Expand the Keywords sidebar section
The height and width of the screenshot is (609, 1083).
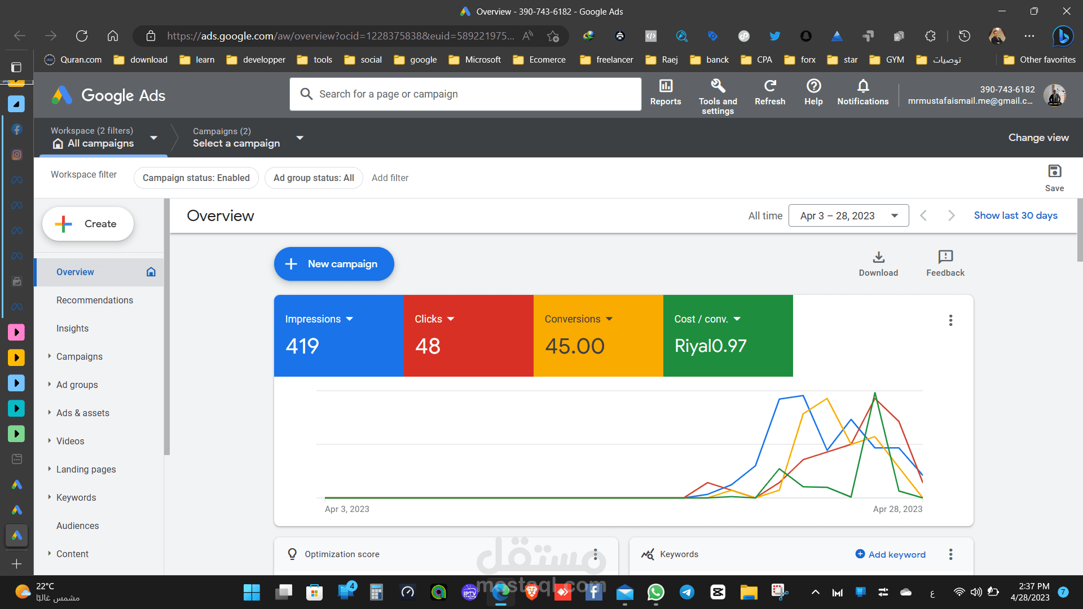point(50,497)
